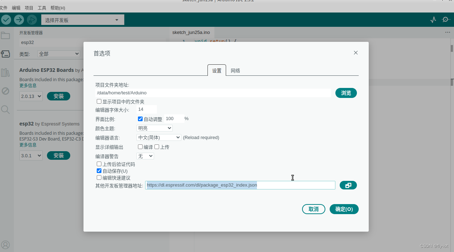Open additional board URLs editor window icon
This screenshot has height=252, width=454.
tap(348, 185)
